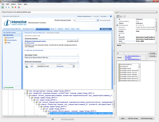Screen dimensions: 159x122
Task: Click the browser globe icon in the toolbar
Action: 3,7
